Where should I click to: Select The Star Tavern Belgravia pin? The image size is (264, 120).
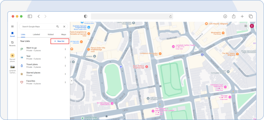(x=237, y=54)
